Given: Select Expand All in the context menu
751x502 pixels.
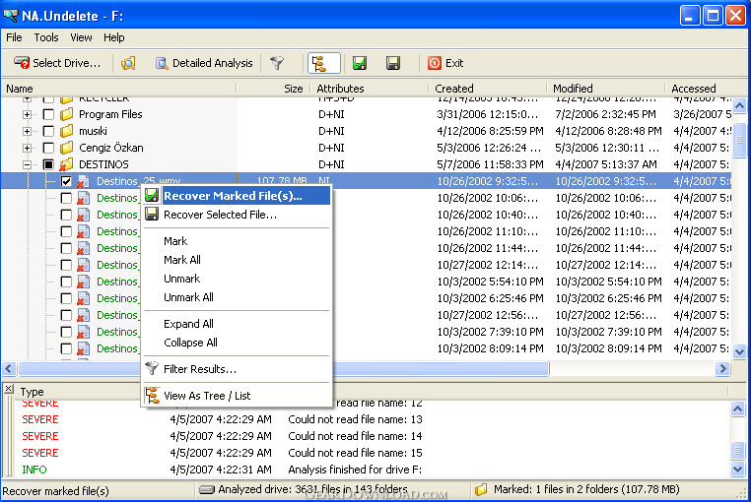Looking at the screenshot, I should coord(237,324).
